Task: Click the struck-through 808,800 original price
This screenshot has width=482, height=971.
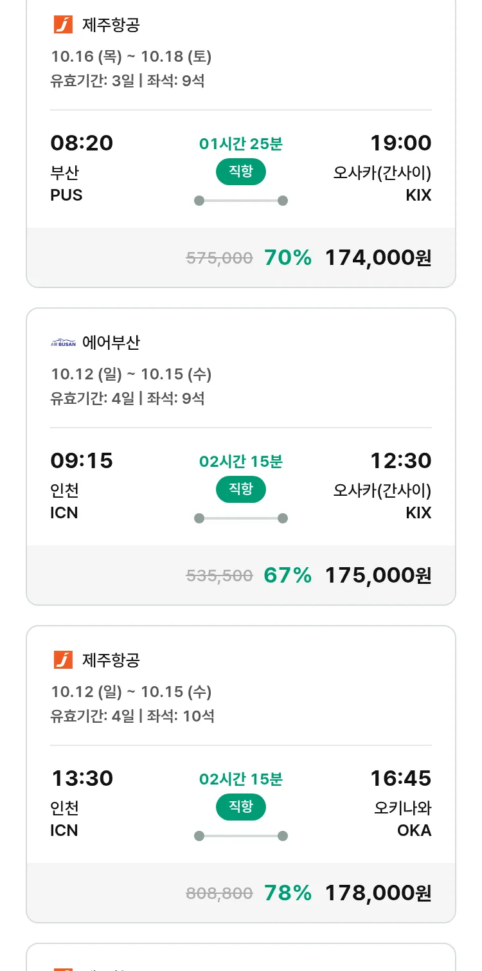Action: point(219,893)
